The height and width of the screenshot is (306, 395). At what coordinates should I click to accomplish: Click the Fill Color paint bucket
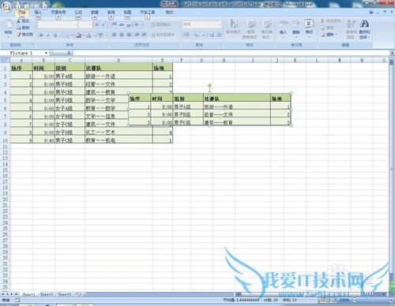coord(78,35)
